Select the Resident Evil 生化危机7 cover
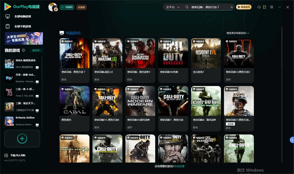The image size is (294, 174). tap(206, 53)
